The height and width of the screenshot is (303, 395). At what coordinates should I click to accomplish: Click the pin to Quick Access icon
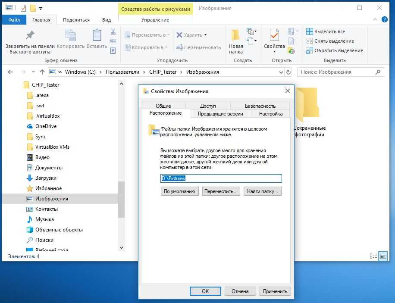pos(30,35)
